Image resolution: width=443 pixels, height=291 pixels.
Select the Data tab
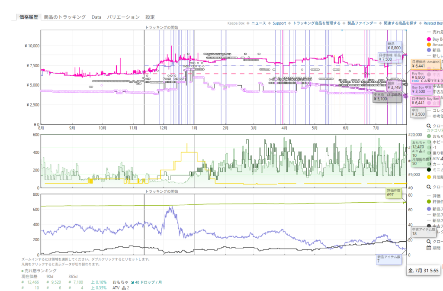(96, 17)
